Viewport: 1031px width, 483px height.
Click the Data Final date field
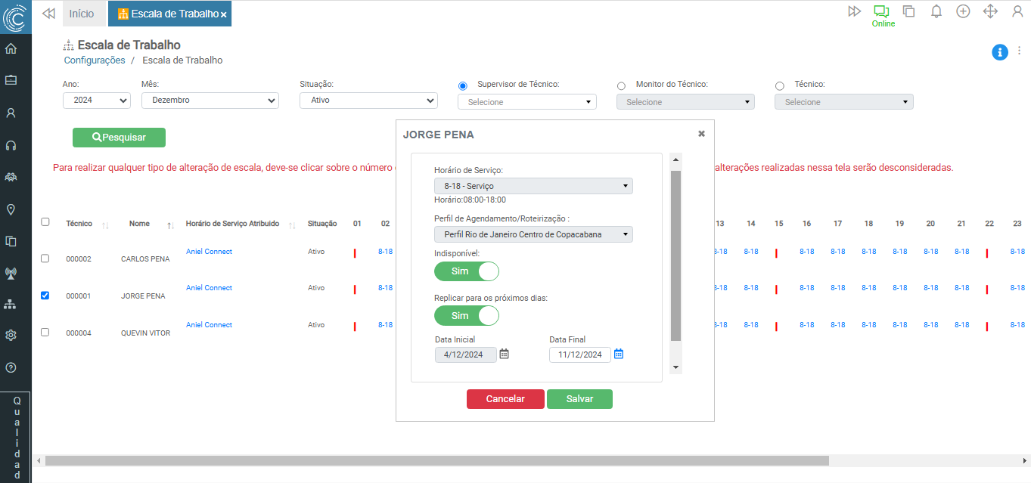tap(579, 355)
